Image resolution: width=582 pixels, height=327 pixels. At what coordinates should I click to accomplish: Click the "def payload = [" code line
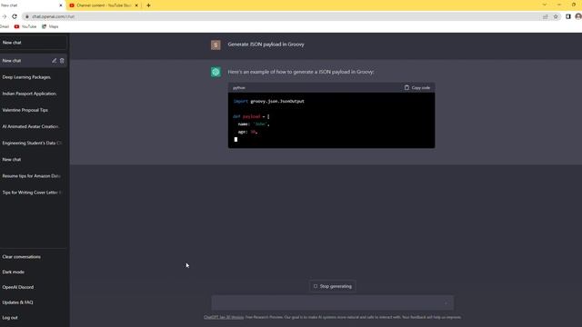tap(251, 116)
